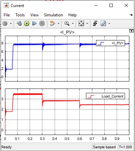Screen dimensions: 135x151
Task: Click x-axis tick label 0.3
Action: pyautogui.click(x=42, y=139)
